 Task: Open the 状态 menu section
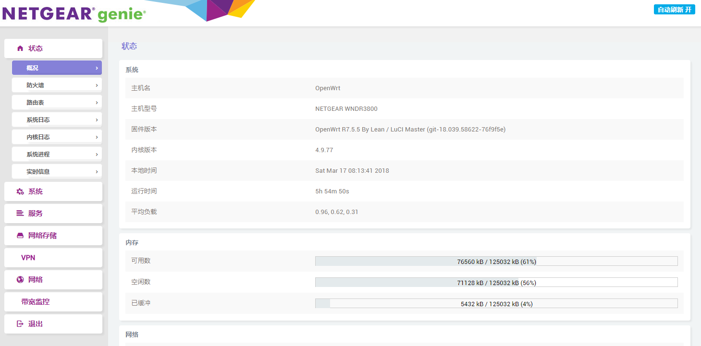[53, 48]
